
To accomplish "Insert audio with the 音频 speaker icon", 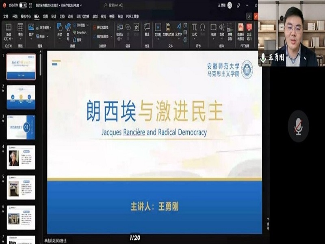I will [222, 28].
